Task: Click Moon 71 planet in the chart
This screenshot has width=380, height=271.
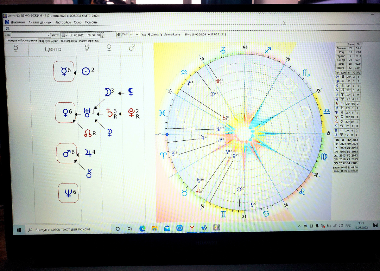Action: point(214,94)
